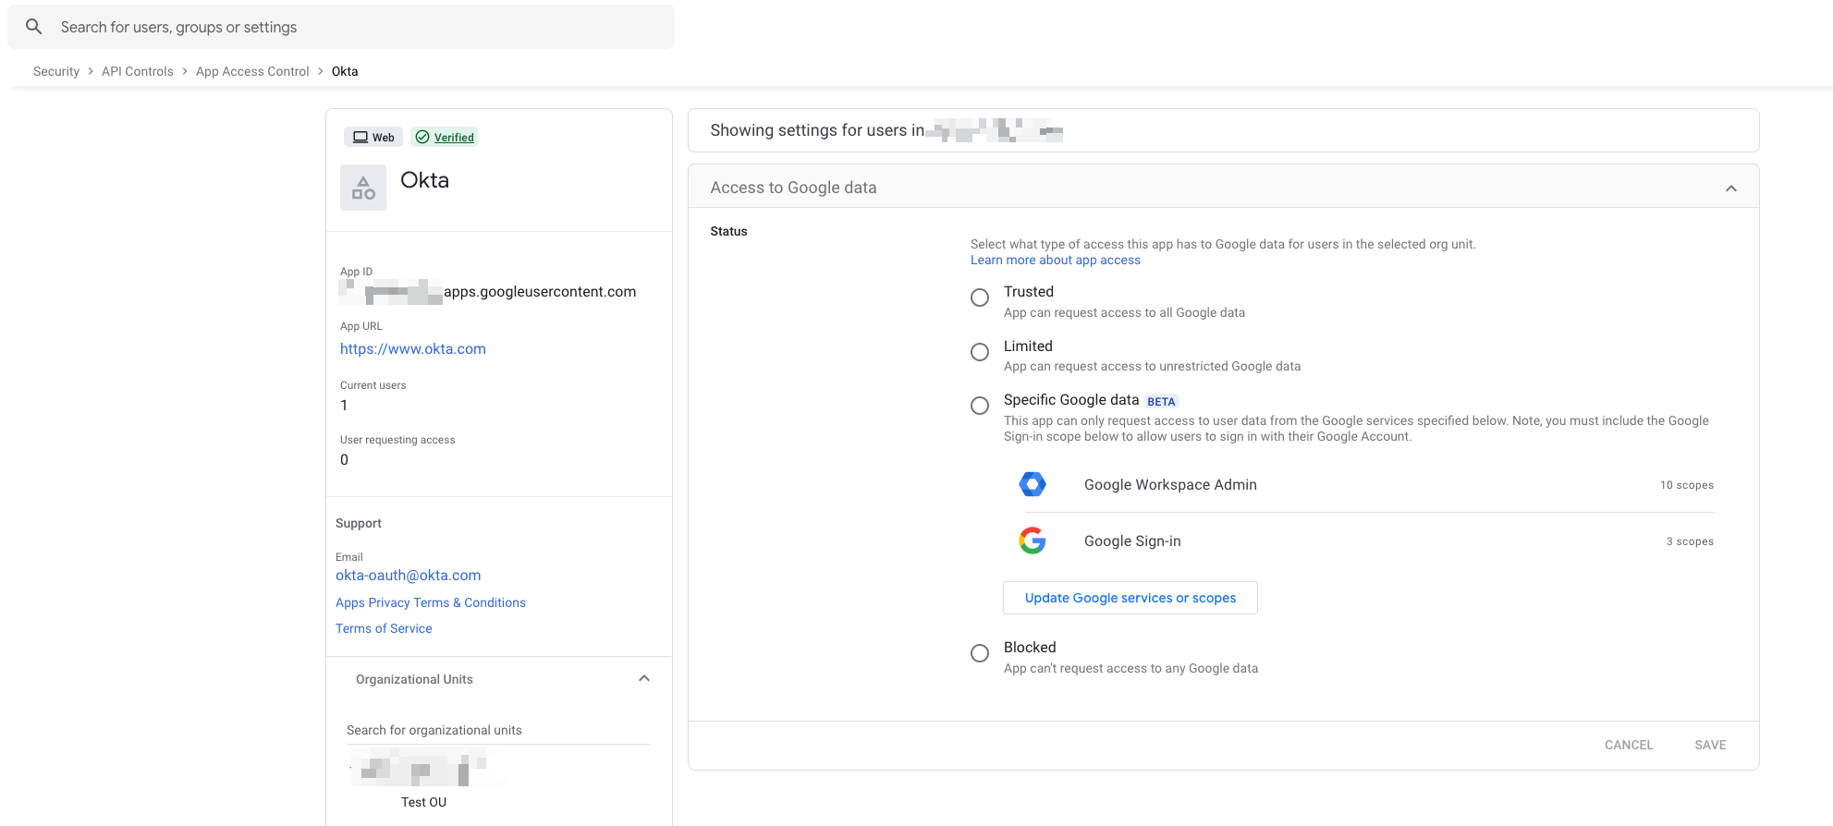Go to Security in the breadcrumb
The height and width of the screenshot is (826, 1833).
[x=56, y=71]
